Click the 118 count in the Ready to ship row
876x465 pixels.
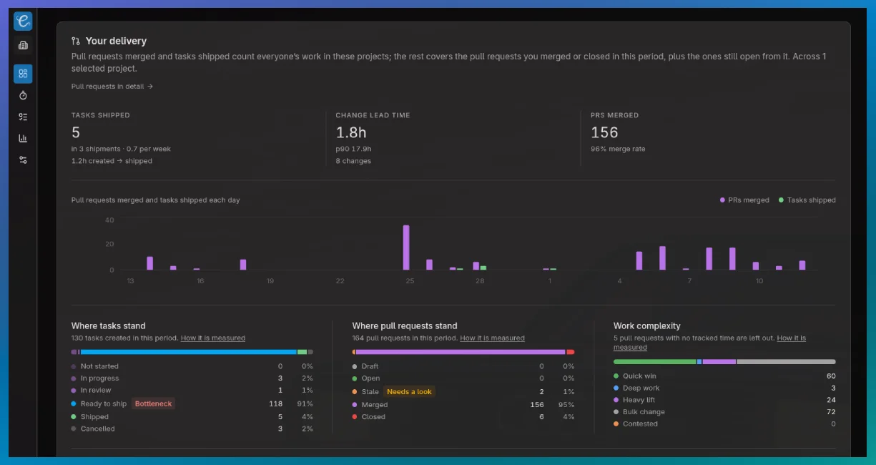click(275, 404)
